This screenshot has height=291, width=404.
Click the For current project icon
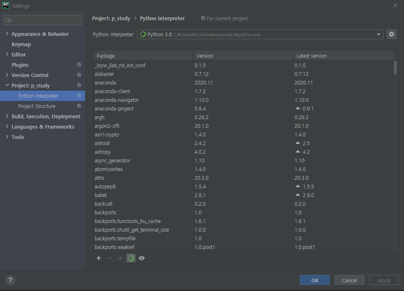pyautogui.click(x=203, y=18)
